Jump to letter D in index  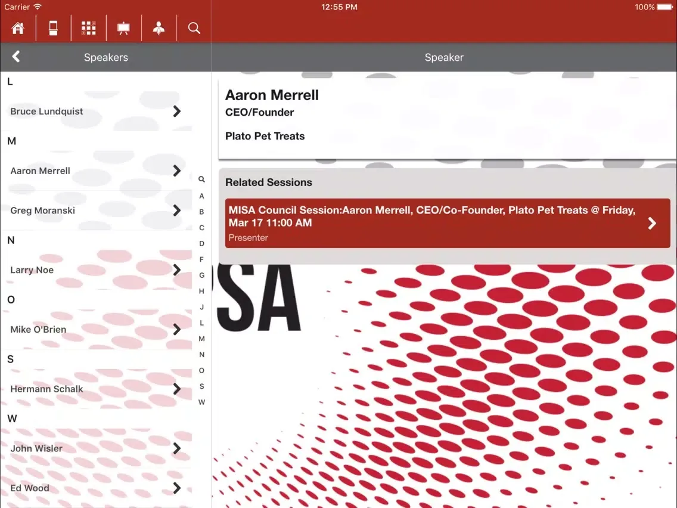tap(201, 244)
